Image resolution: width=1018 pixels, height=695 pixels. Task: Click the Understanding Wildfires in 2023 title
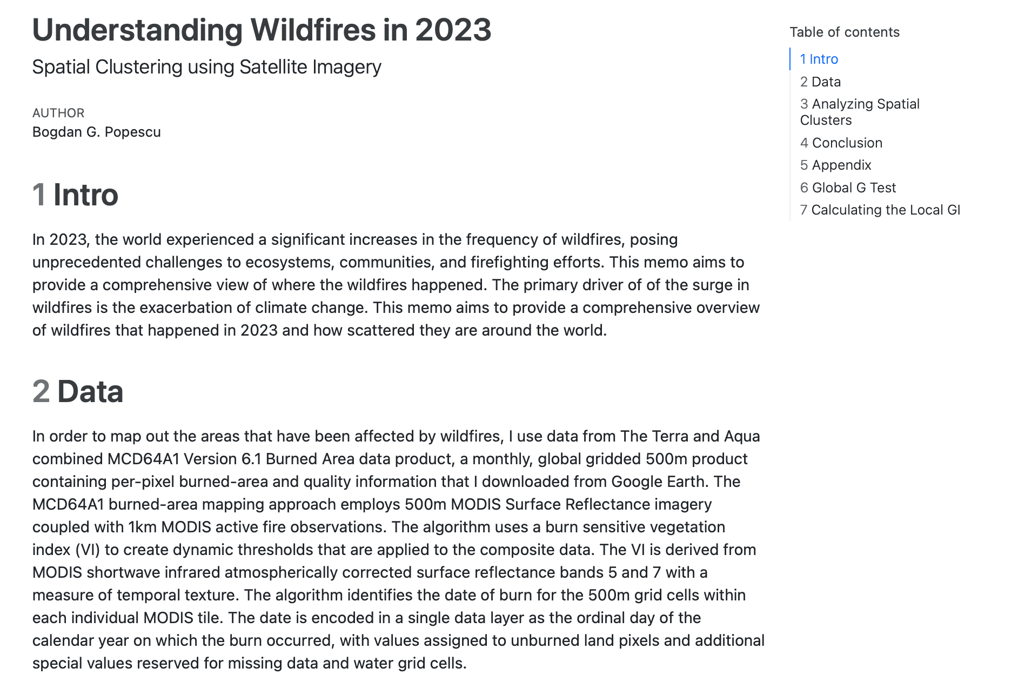(262, 30)
